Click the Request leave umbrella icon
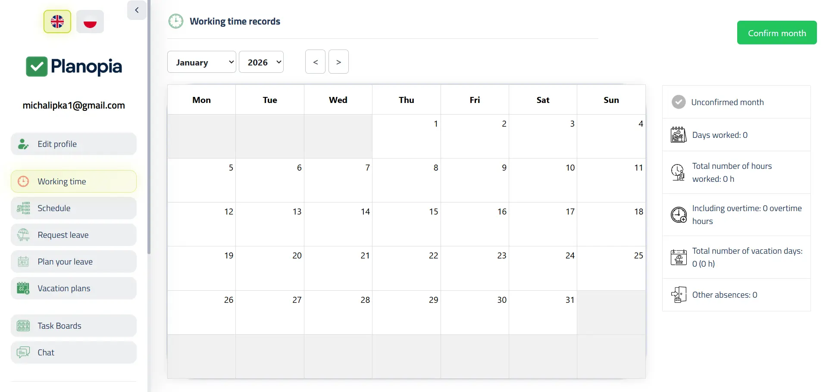Viewport: 826px width, 392px height. point(23,235)
